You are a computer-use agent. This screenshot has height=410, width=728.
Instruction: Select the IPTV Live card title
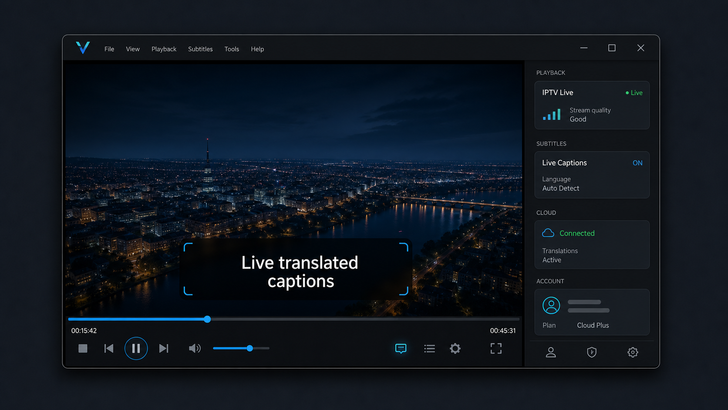(x=558, y=92)
